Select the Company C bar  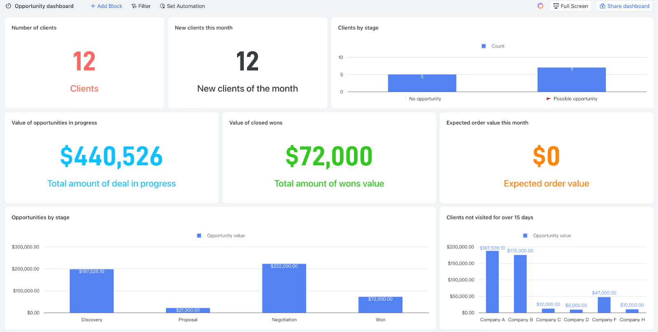tap(548, 311)
